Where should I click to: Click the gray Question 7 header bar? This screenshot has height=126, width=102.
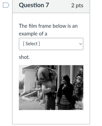(51, 6)
